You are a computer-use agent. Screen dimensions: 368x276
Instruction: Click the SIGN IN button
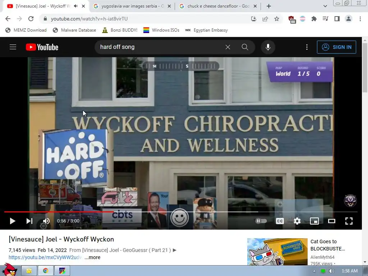[336, 47]
